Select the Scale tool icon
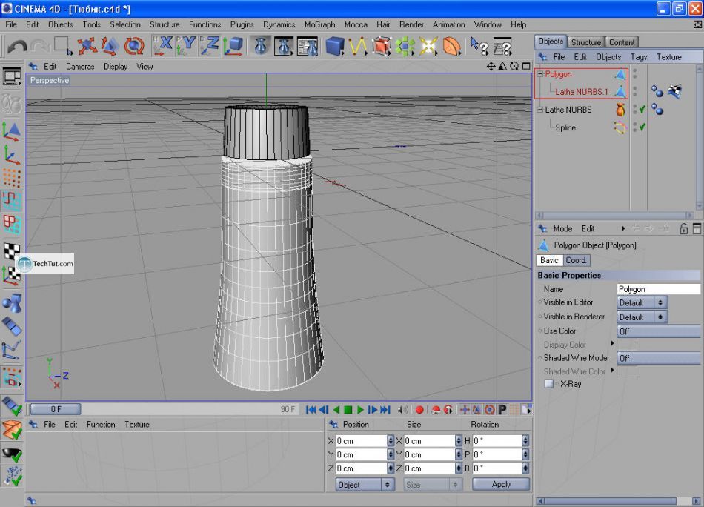Screen dimensions: 704x507 pyautogui.click(x=110, y=46)
